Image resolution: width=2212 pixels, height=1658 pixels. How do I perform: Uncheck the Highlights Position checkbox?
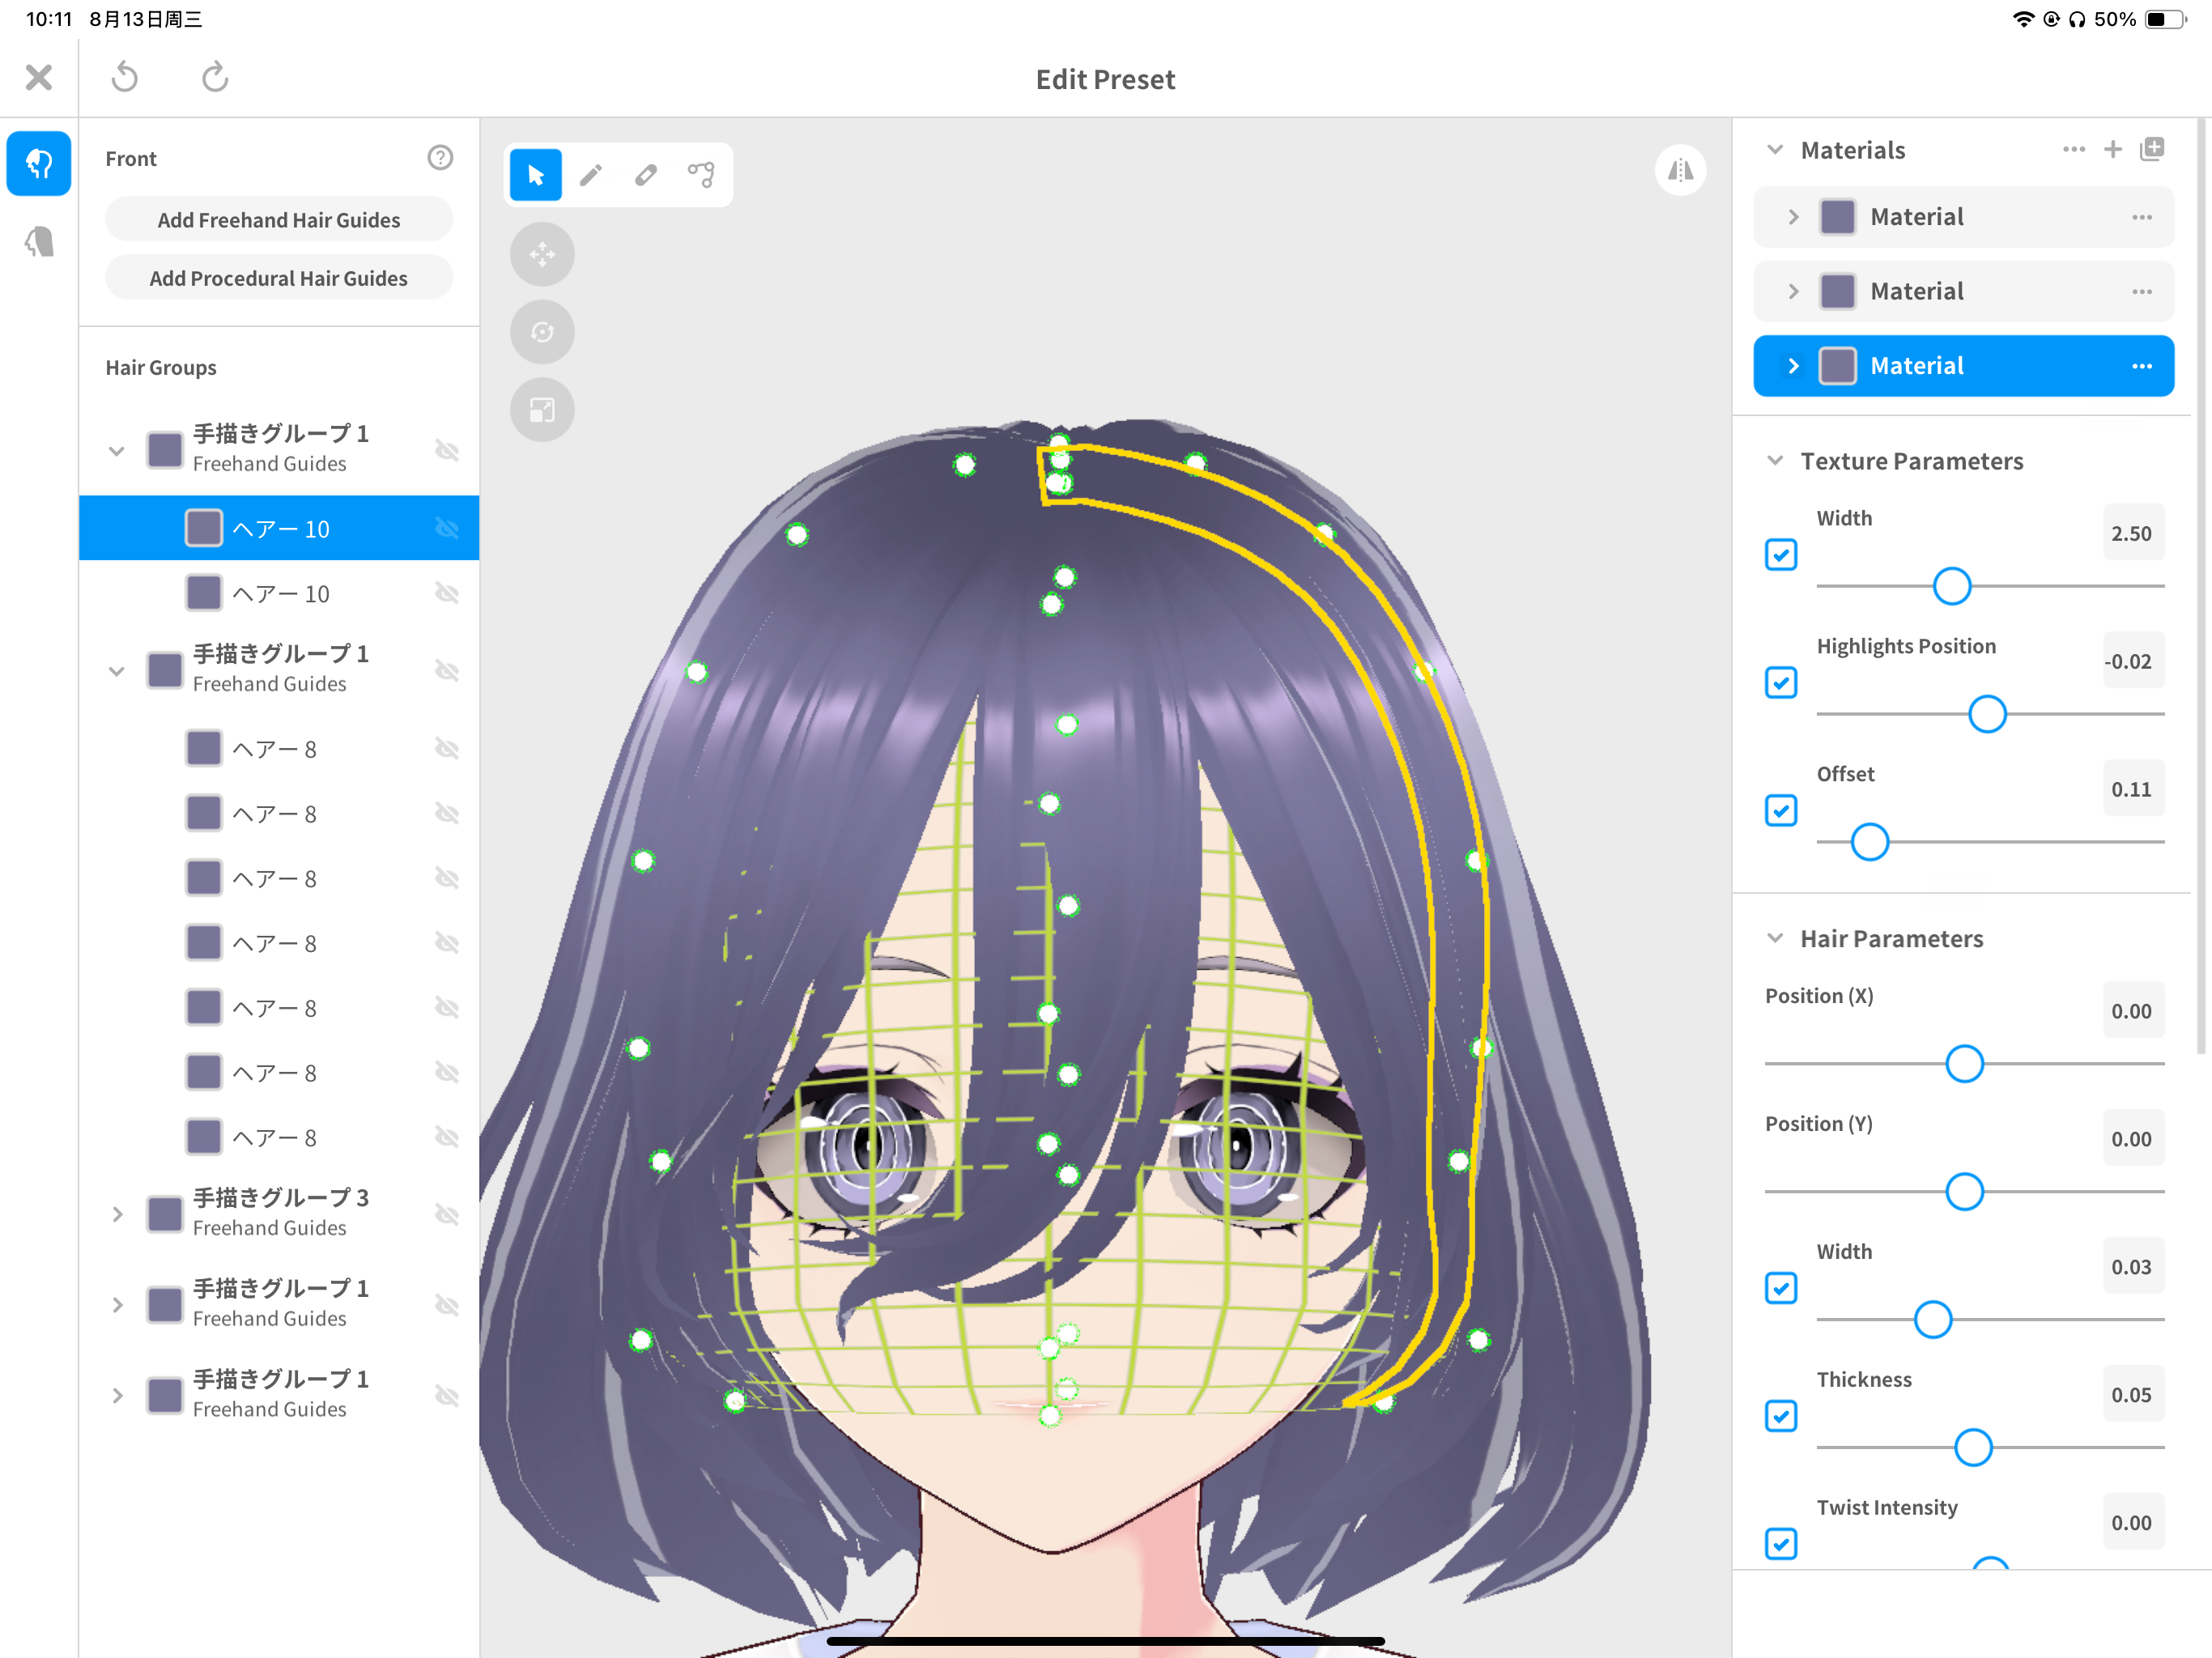[1781, 683]
